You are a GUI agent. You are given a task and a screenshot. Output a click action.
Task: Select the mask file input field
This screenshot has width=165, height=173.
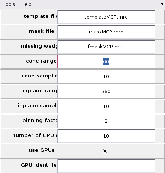click(106, 32)
